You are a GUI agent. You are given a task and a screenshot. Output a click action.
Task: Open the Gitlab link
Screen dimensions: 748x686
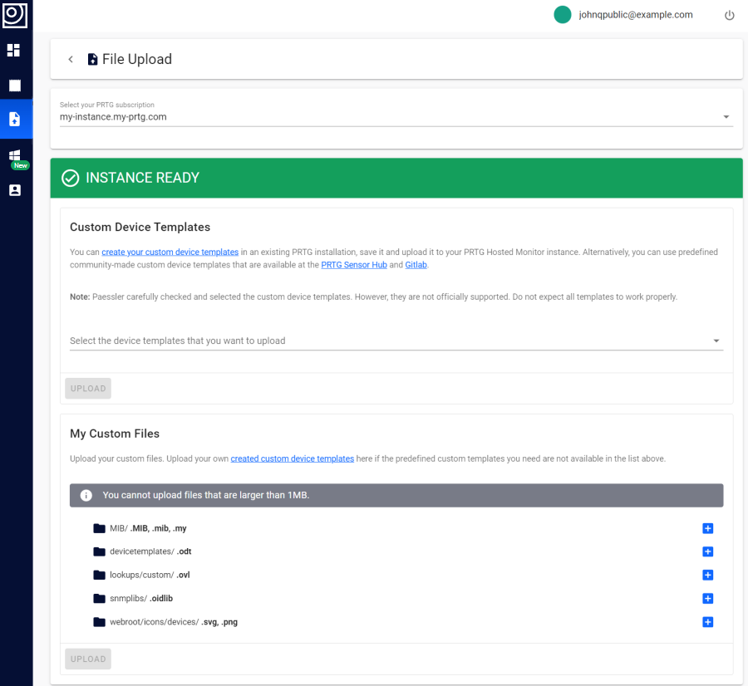pos(416,265)
